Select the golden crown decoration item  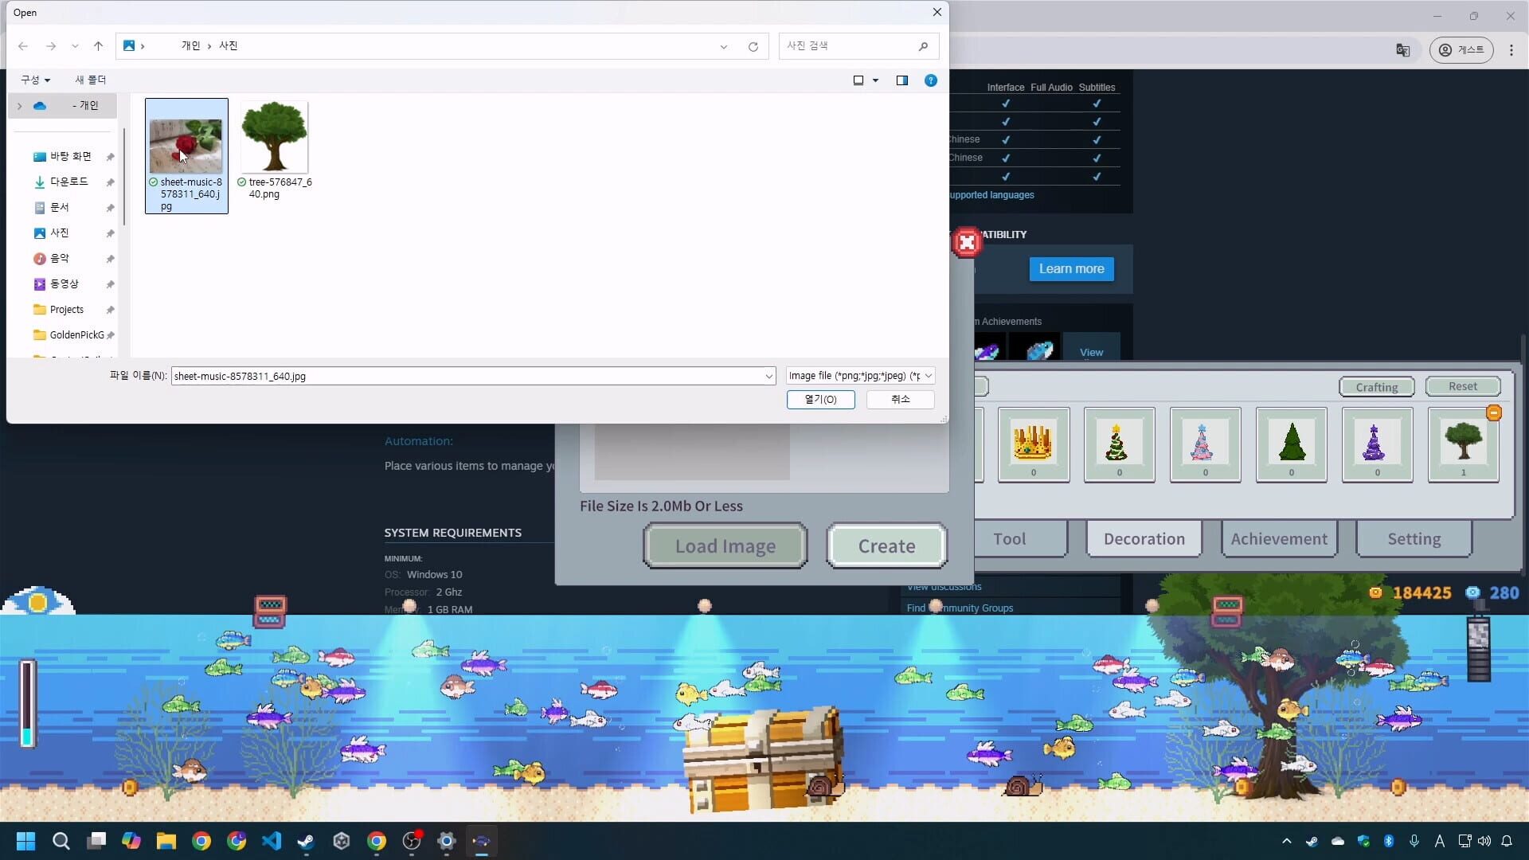(1033, 442)
